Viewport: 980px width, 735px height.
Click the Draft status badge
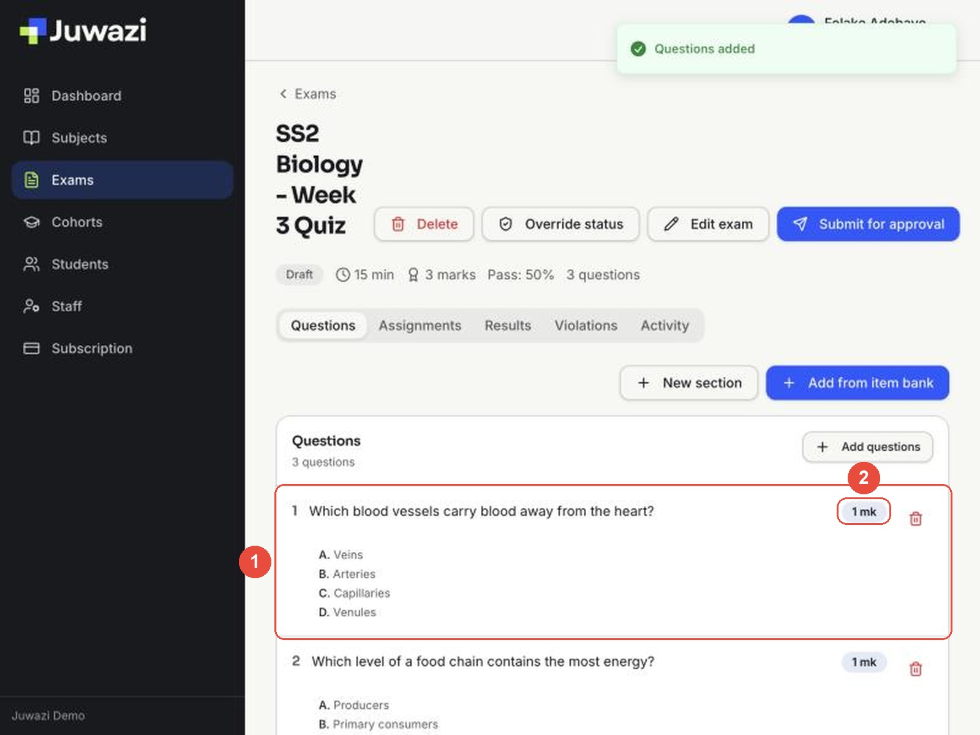pos(300,274)
